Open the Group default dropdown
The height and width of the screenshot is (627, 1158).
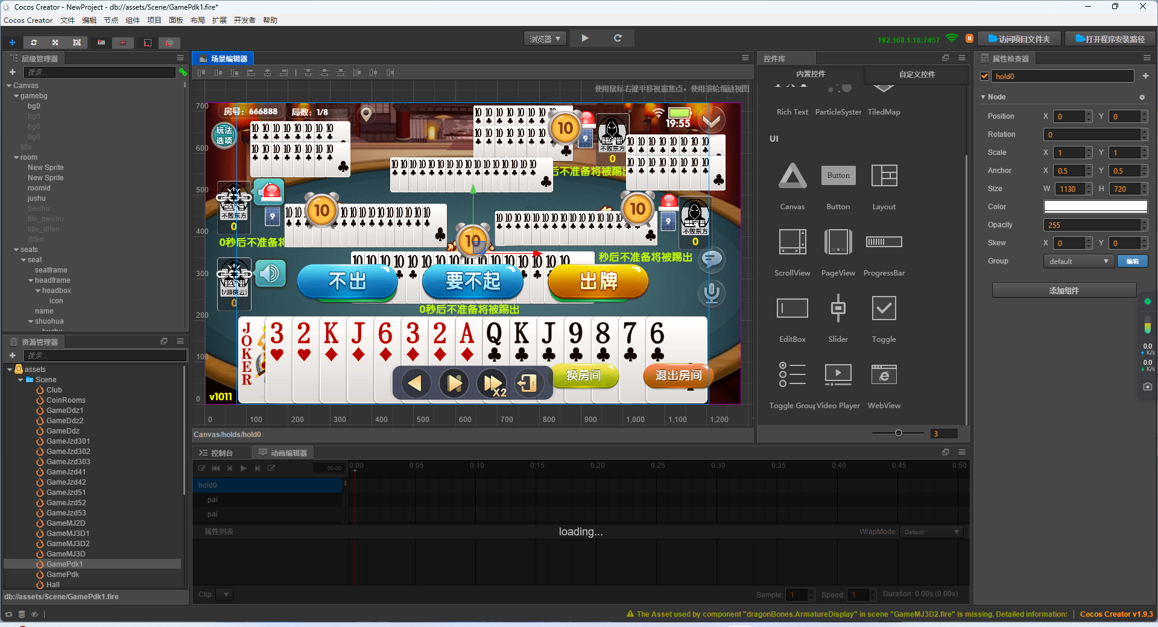click(1078, 261)
